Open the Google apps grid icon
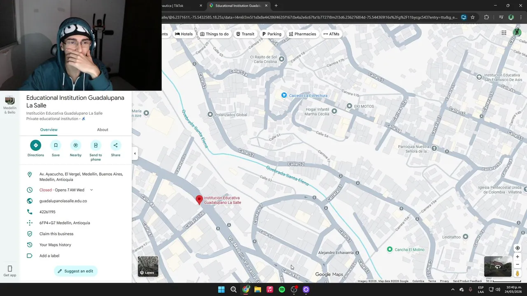This screenshot has width=527, height=296. pos(504,33)
